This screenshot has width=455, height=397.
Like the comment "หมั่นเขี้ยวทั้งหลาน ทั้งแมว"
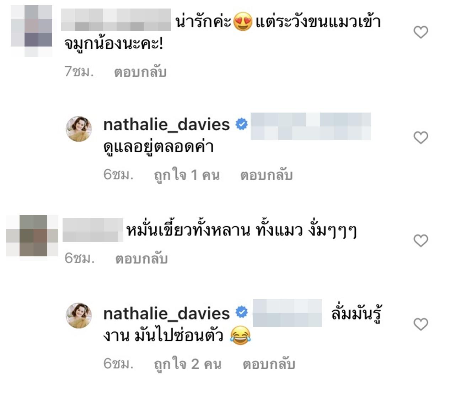tap(421, 241)
